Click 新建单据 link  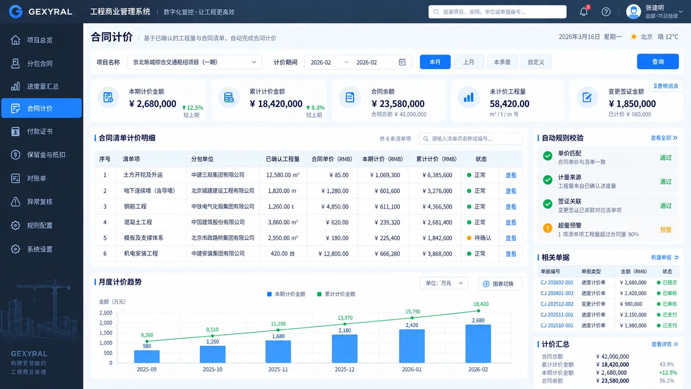[x=665, y=258]
